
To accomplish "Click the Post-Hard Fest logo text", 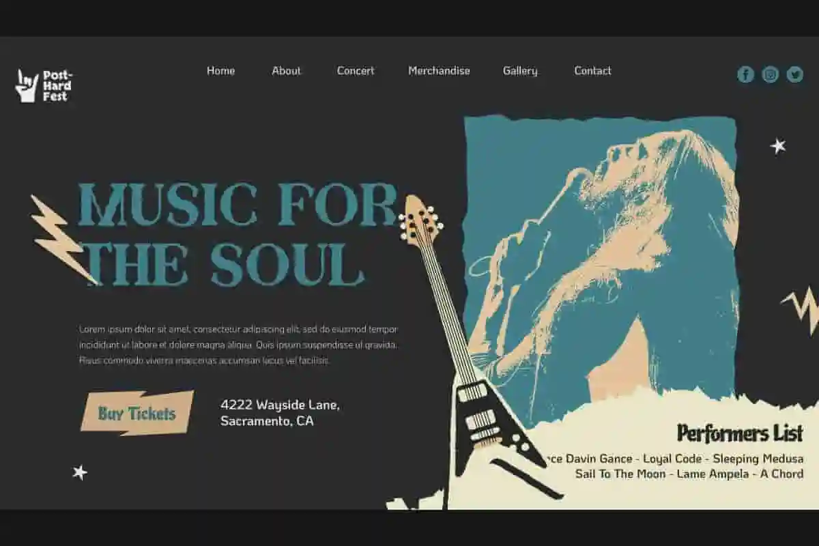I will [57, 86].
